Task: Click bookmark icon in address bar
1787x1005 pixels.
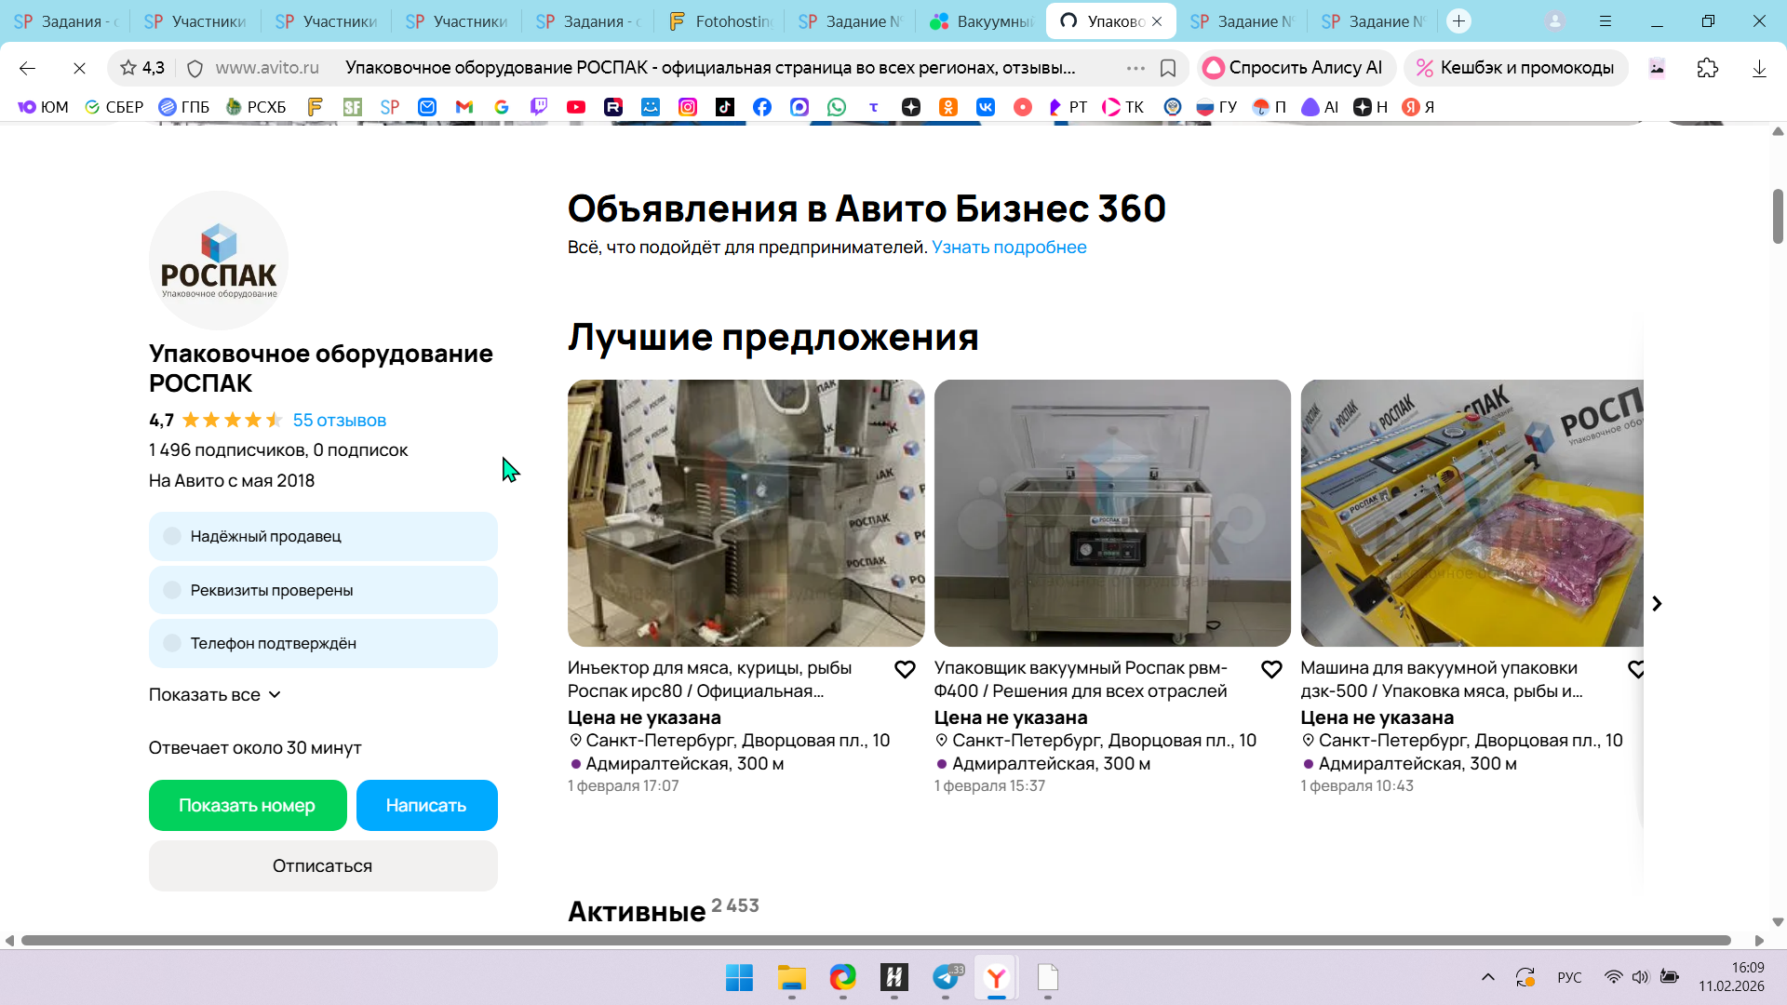Action: (1168, 68)
